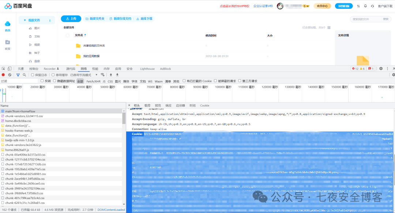Import HAR file upload arrow icon
This screenshot has width=395, height=213.
(x=111, y=75)
